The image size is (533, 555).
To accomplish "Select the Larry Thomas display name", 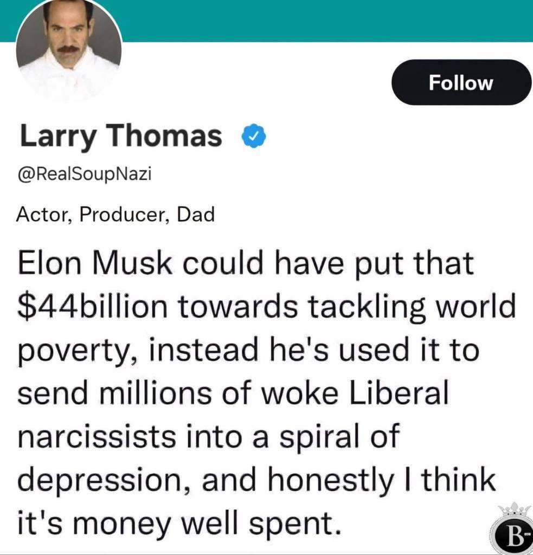I will [x=121, y=136].
